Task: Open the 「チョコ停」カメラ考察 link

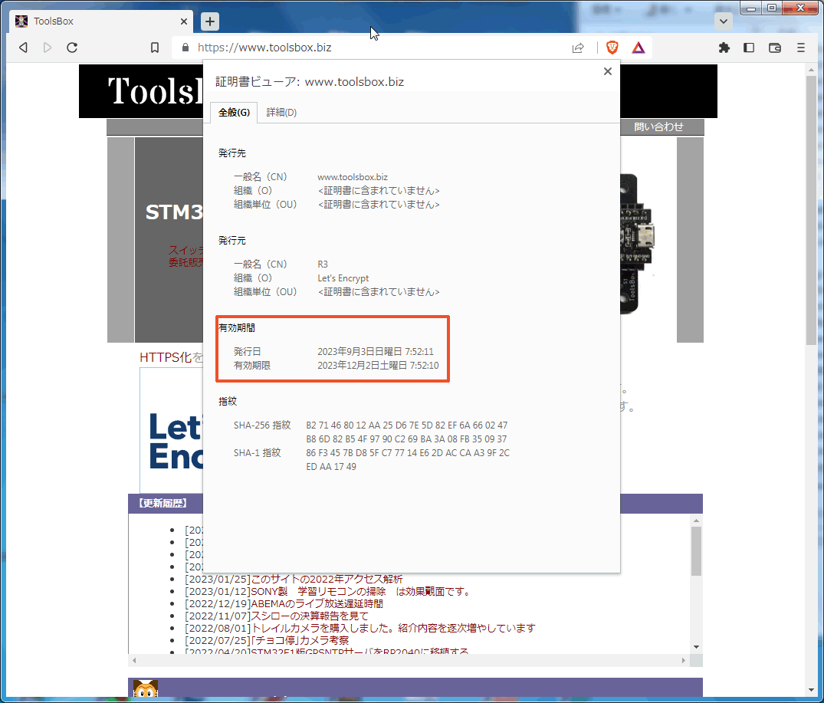Action: point(300,640)
